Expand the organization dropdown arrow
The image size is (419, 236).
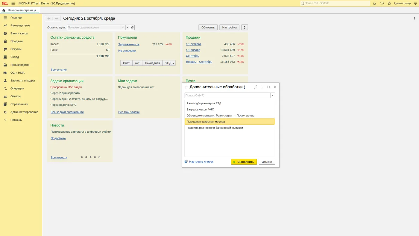click(123, 27)
